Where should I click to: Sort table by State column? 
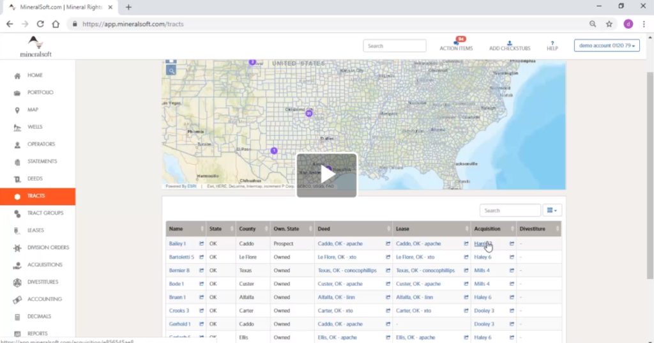tap(220, 229)
